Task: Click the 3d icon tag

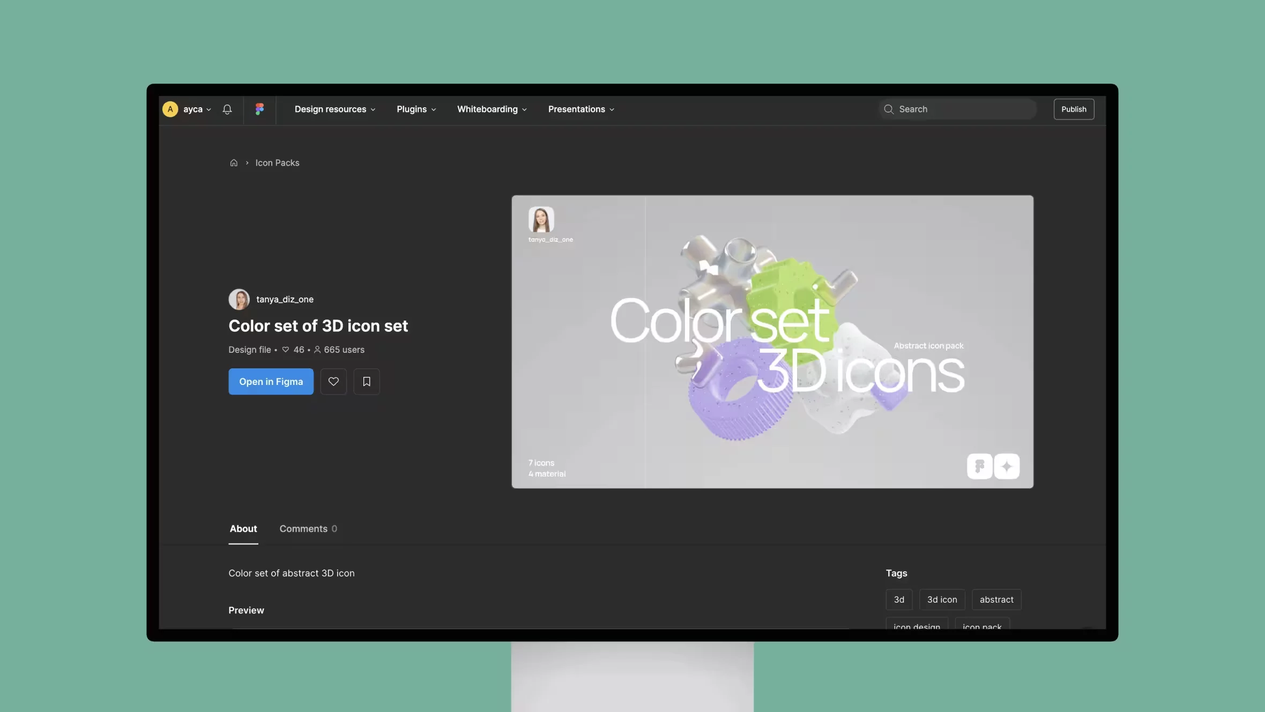Action: [942, 600]
